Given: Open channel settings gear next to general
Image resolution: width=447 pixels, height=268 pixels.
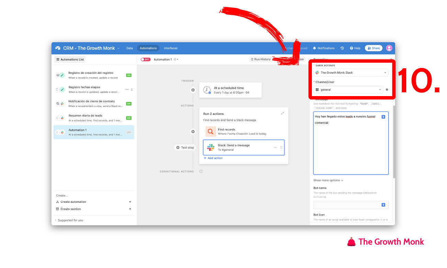Looking at the screenshot, I should pos(387,90).
